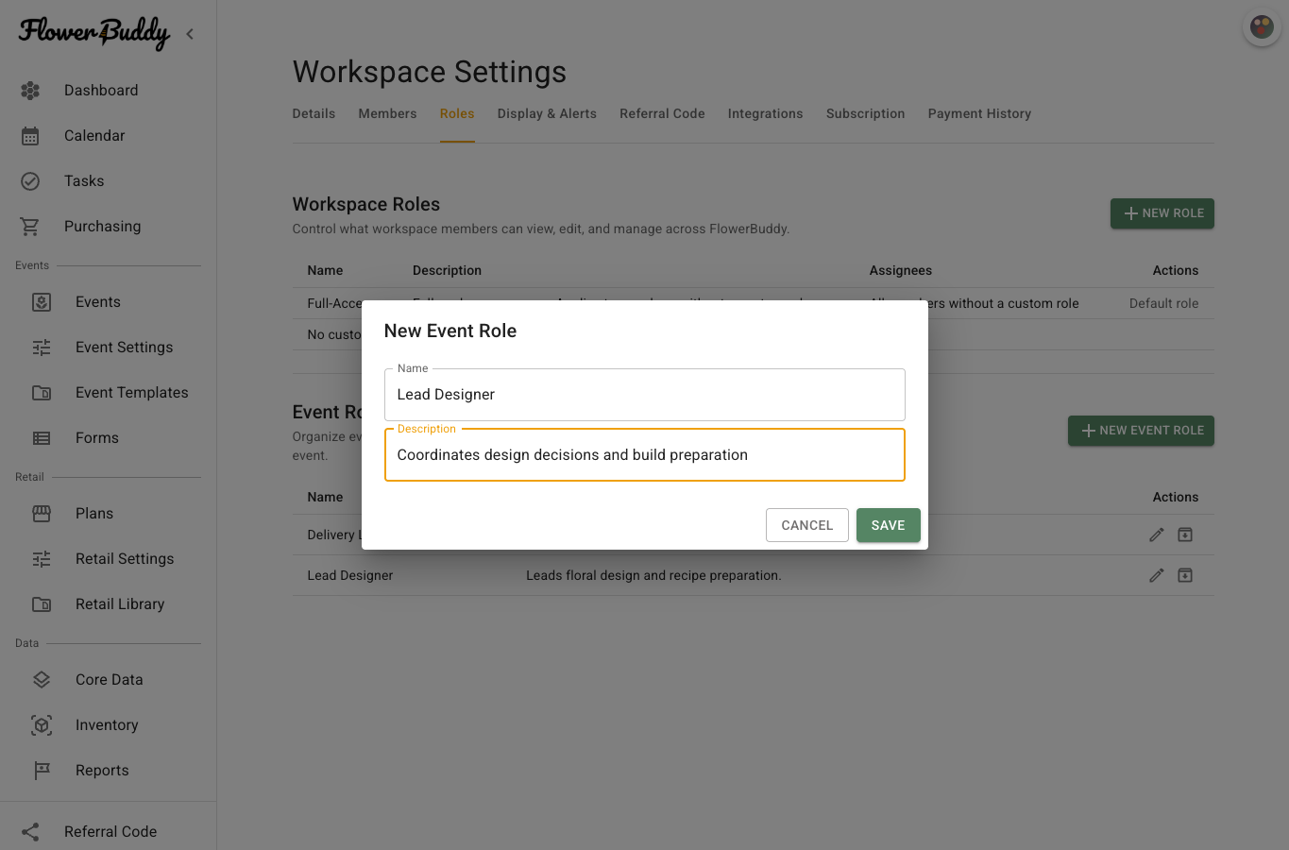Click the New Role button
The image size is (1289, 850).
1162,213
